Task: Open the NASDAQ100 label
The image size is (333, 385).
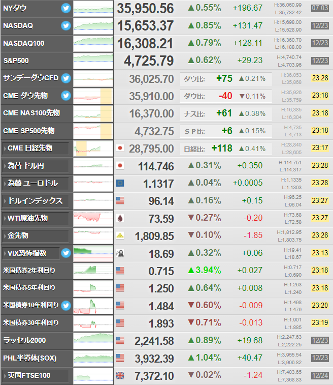Action: coord(24,43)
